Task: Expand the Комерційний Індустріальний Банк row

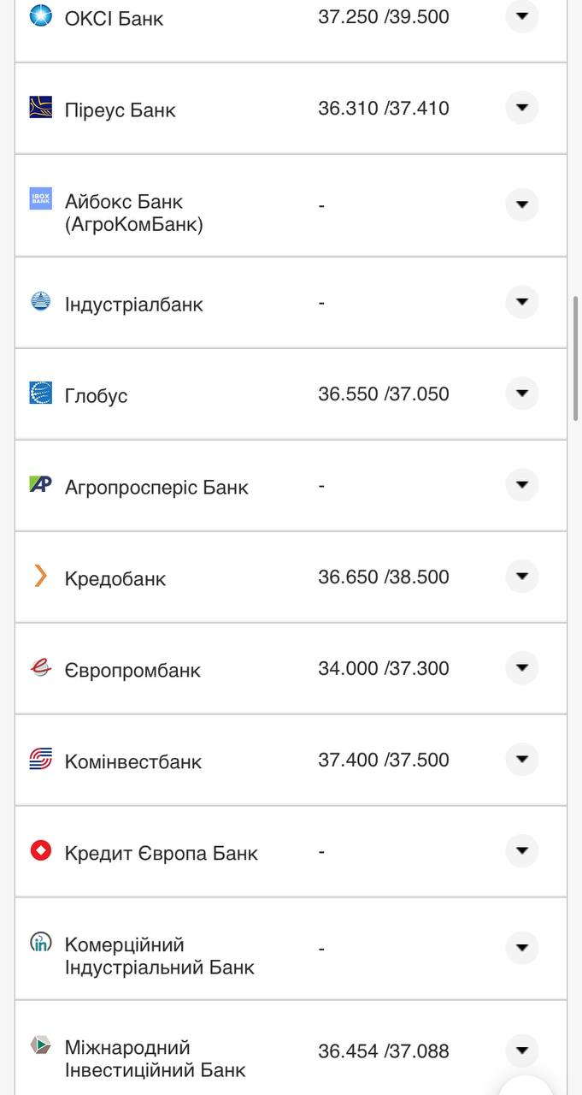Action: (521, 945)
